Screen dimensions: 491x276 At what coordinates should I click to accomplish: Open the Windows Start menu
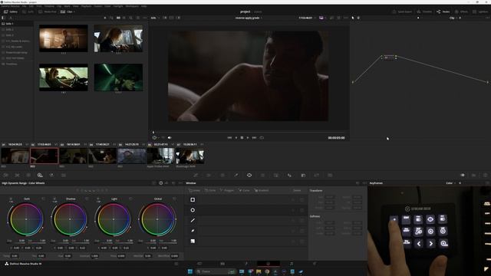point(189,271)
